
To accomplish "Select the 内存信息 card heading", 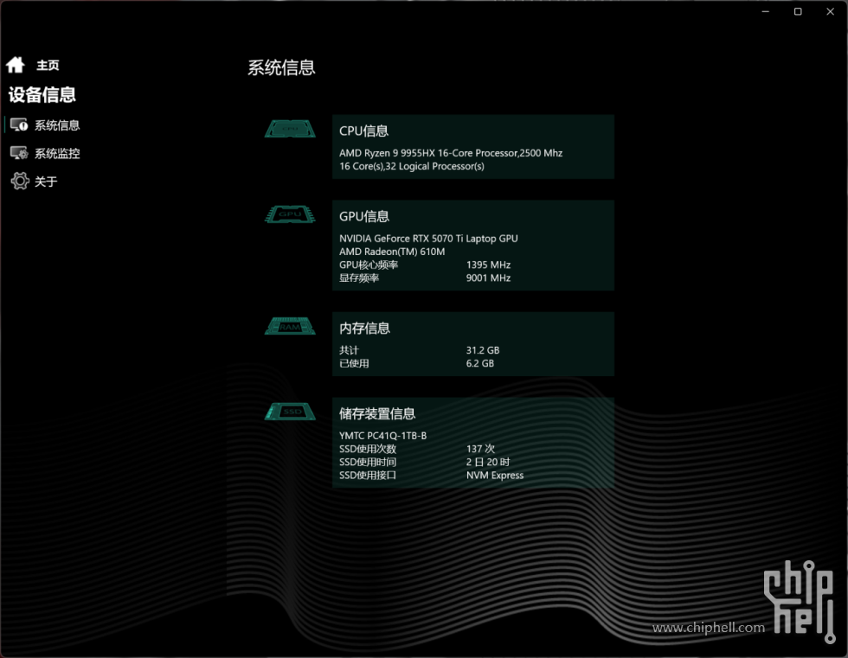I will [x=364, y=328].
